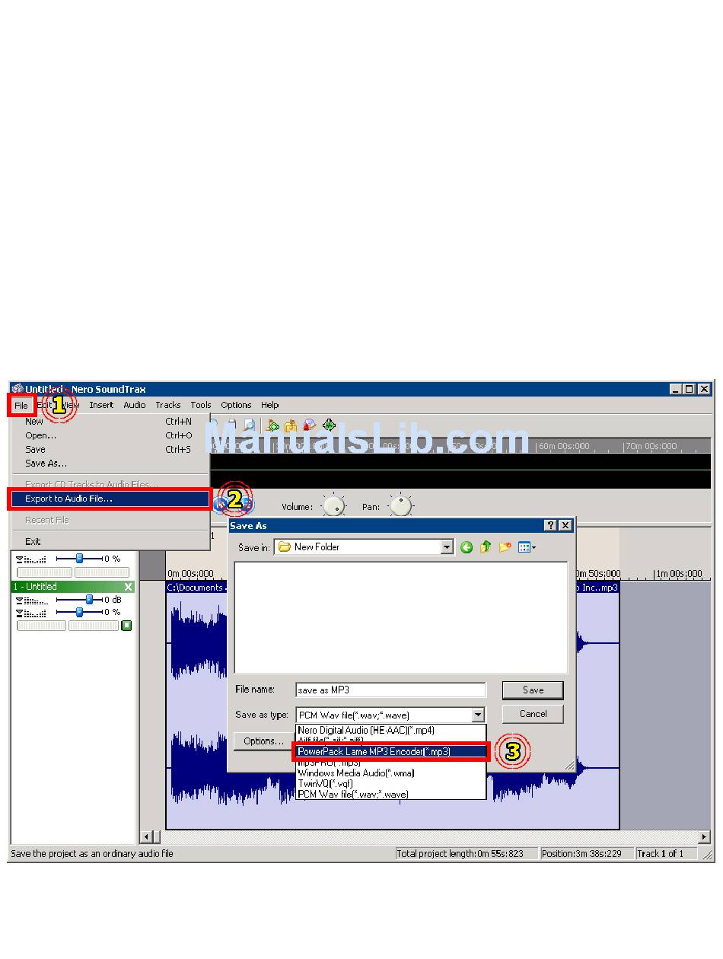Choose Save As... in the File menu
723x959 pixels.
pos(110,464)
